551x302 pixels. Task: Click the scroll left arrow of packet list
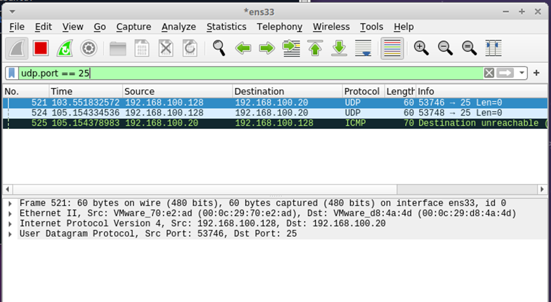[x=8, y=189]
